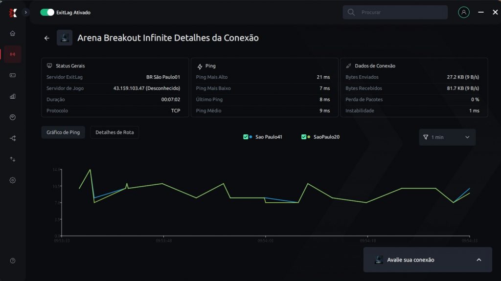
Task: Click the Arena Breakout Infinite game thumbnail
Action: click(x=65, y=38)
